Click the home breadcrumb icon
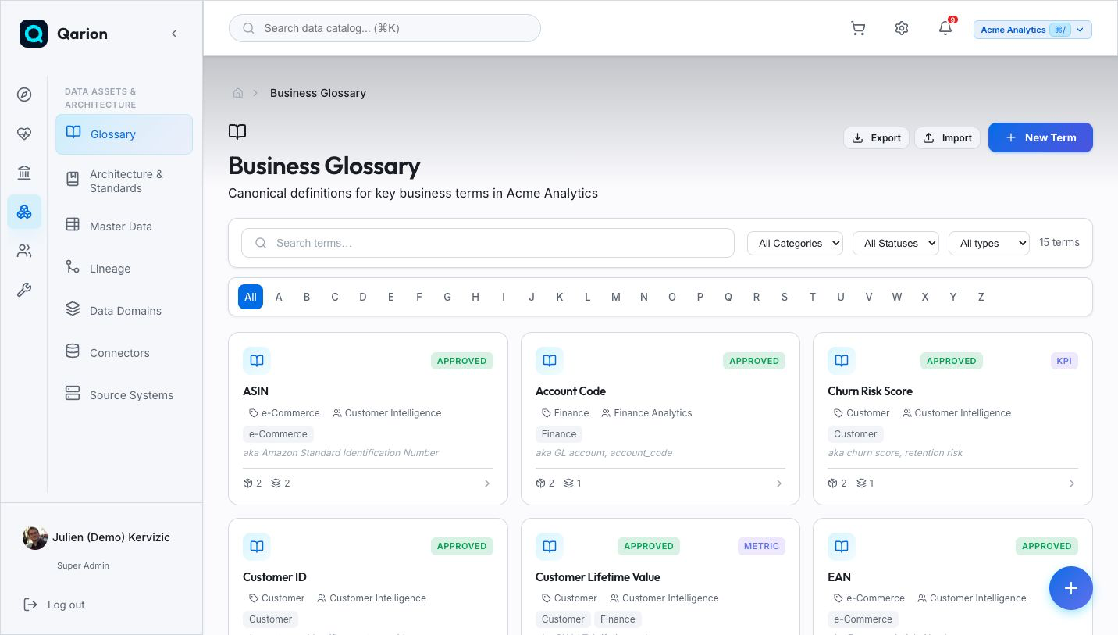Viewport: 1118px width, 635px height. click(238, 93)
